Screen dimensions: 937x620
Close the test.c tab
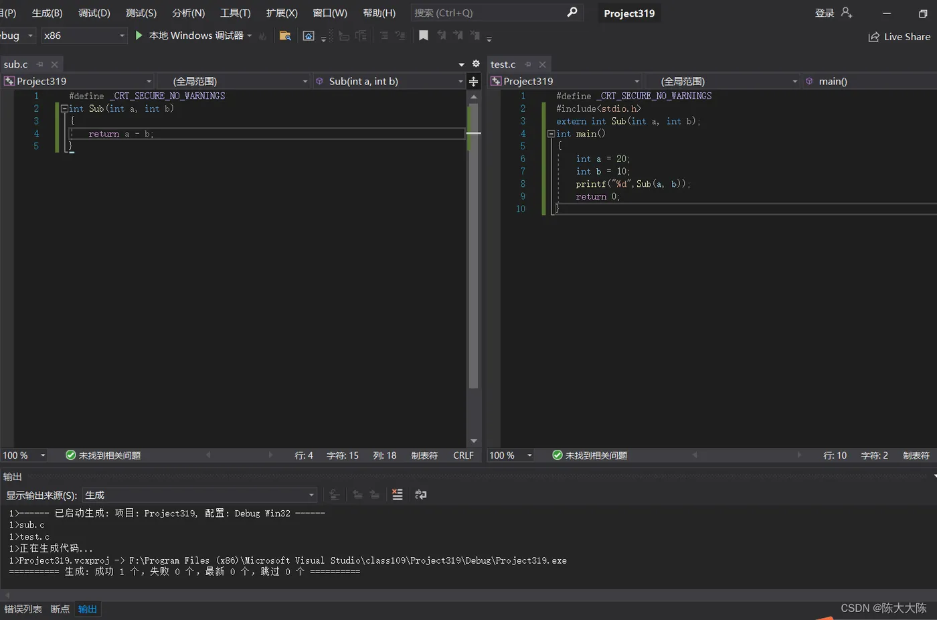[543, 64]
